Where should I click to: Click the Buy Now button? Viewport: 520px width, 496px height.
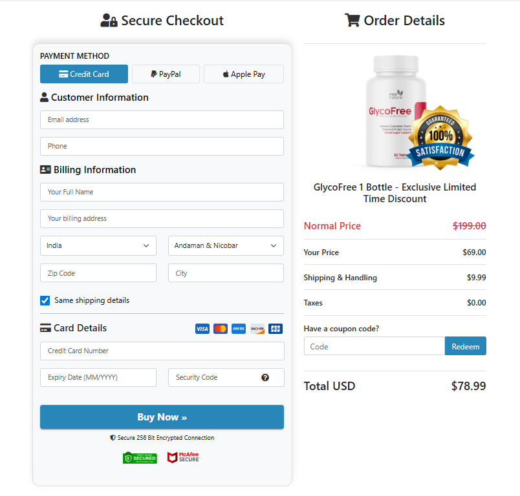click(162, 417)
